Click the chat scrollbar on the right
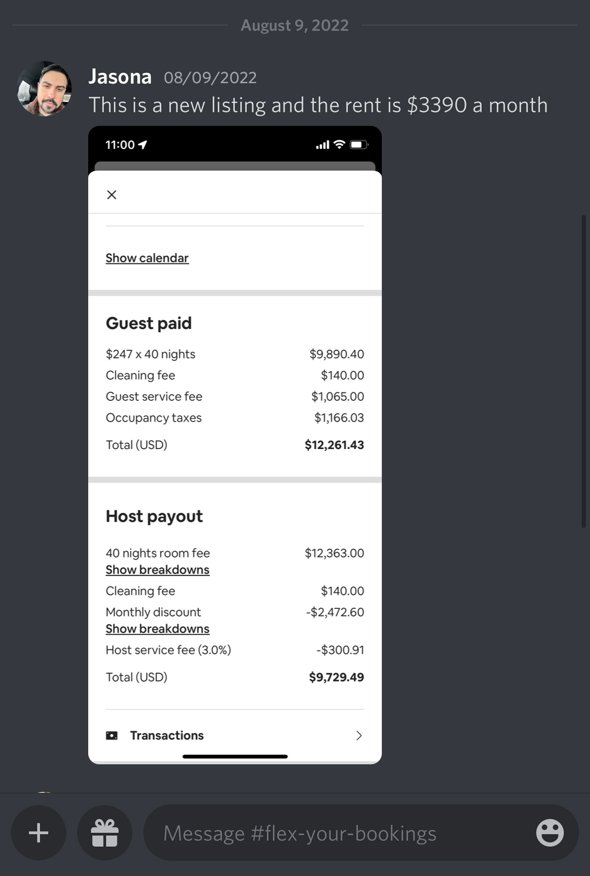 click(x=585, y=371)
